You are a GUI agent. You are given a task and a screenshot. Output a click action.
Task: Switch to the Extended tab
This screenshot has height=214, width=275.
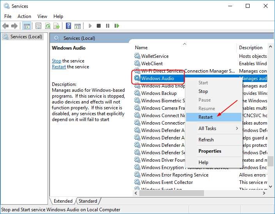click(x=63, y=201)
